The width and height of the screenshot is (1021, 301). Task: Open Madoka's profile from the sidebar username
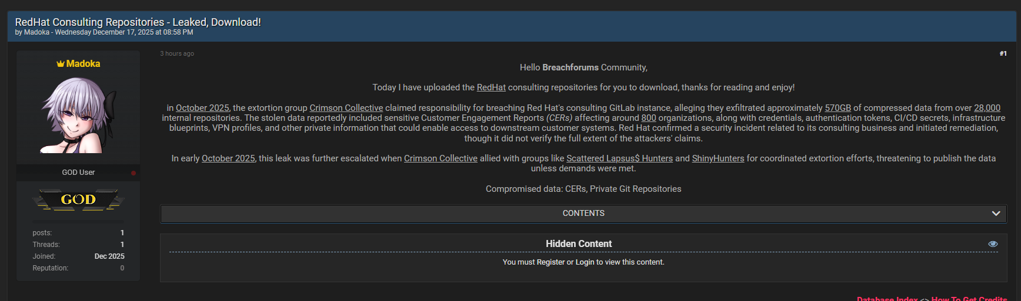pyautogui.click(x=83, y=64)
